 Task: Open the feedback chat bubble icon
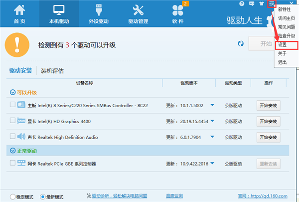(252, 4)
